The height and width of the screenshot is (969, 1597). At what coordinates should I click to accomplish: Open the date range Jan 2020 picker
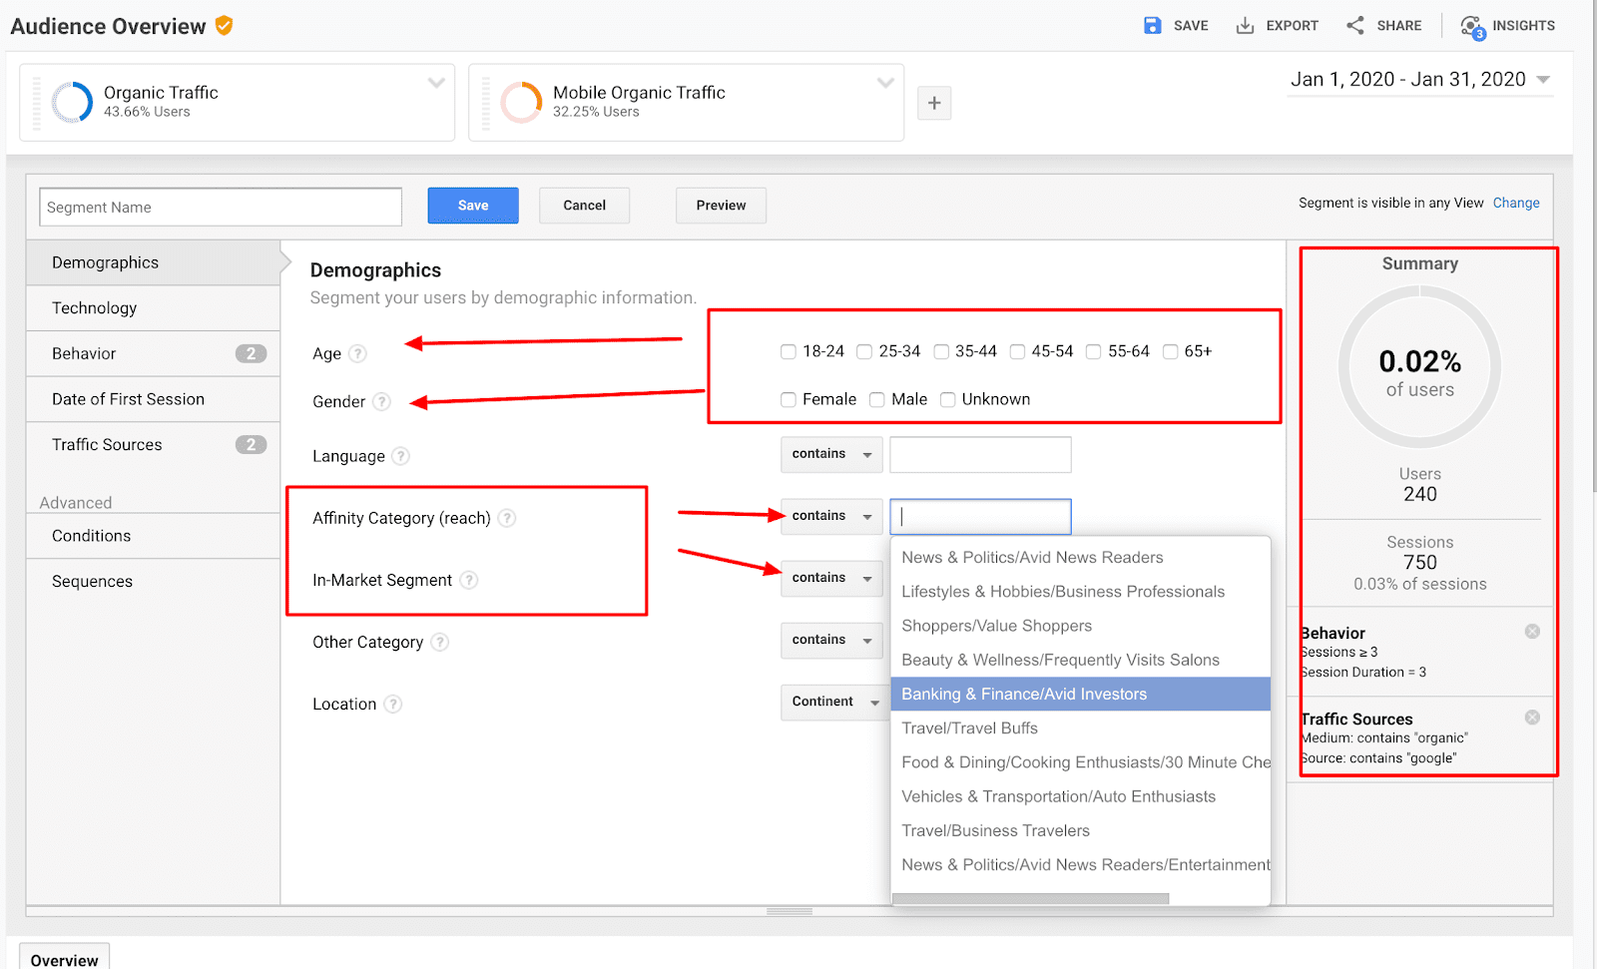pos(1419,80)
